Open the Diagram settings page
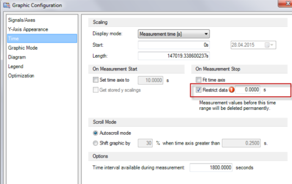Viewport: 292px width, 184px height. click(17, 57)
